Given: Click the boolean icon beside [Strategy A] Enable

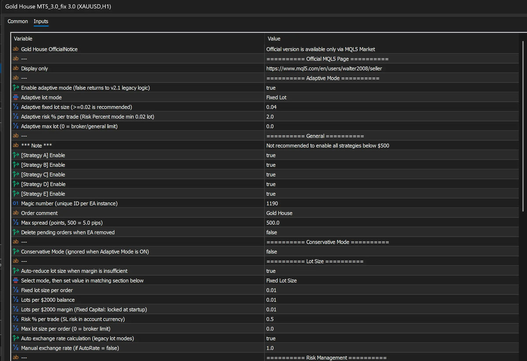Looking at the screenshot, I should pos(16,155).
